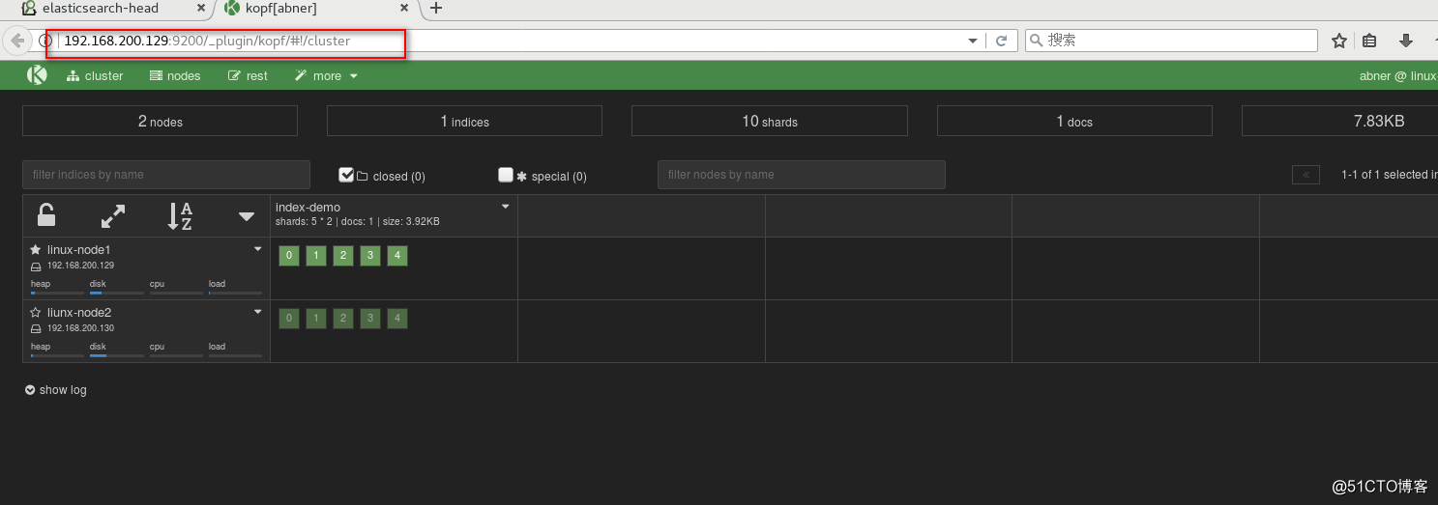Click the 10 shards summary box
This screenshot has height=505, width=1438.
[x=770, y=121]
